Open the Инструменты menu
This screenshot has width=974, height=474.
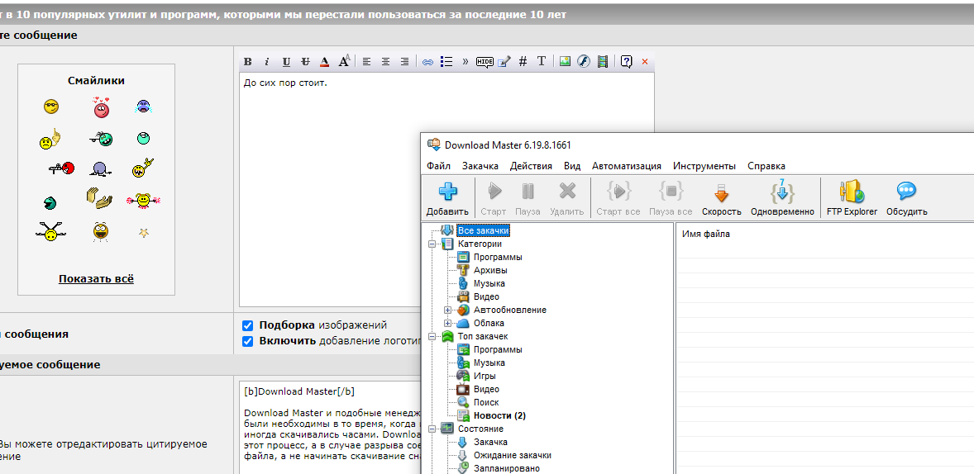click(x=704, y=166)
